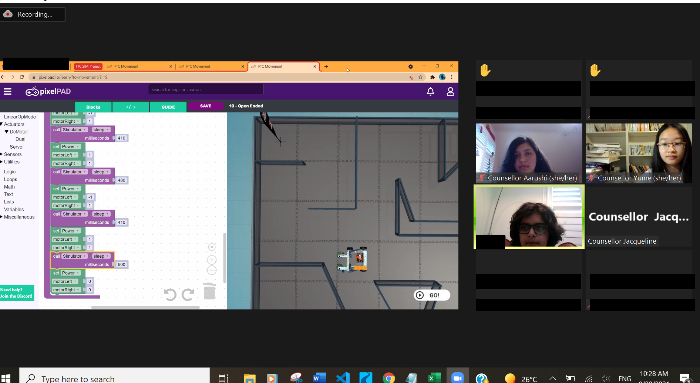Undo the last block change
Viewport: 700px width, 383px height.
(170, 294)
